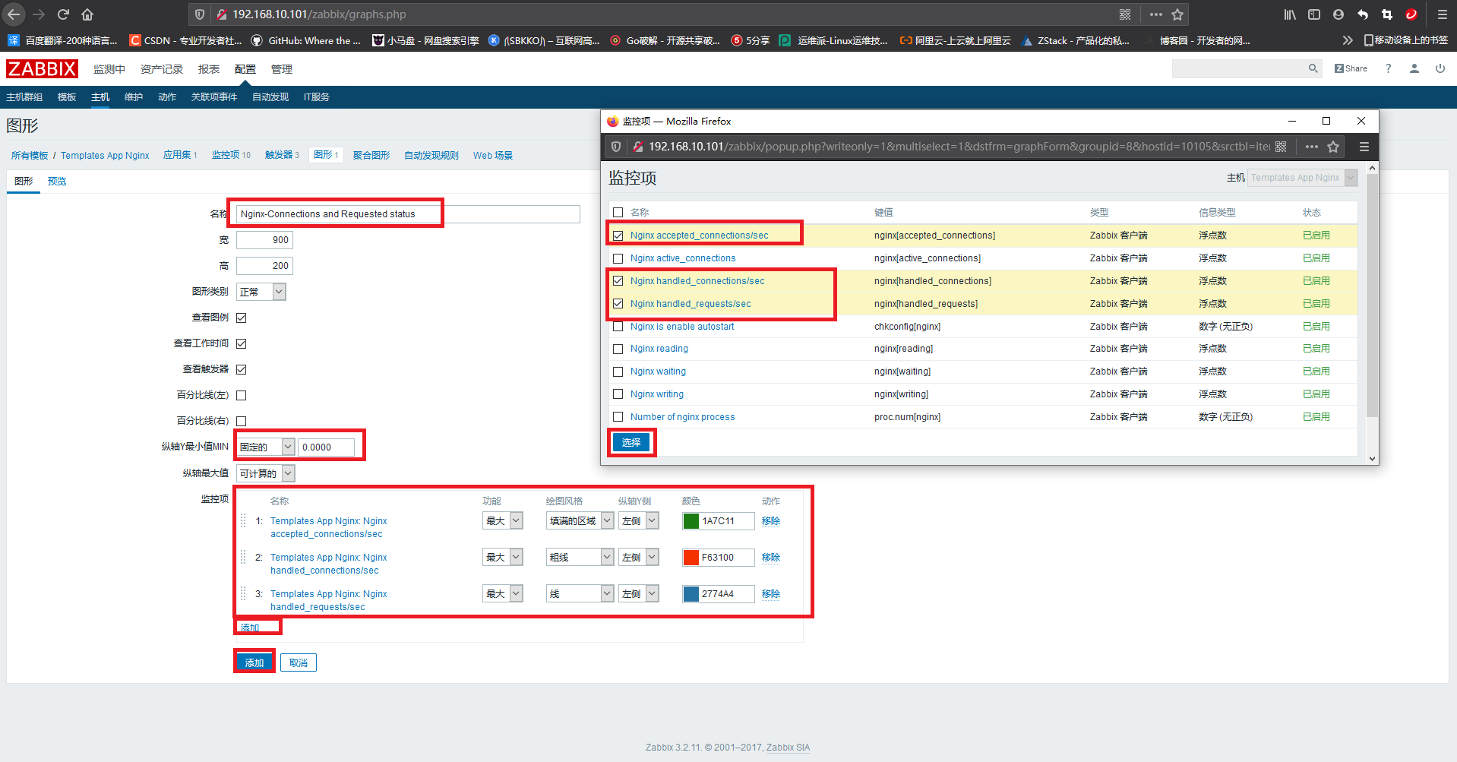Uncheck Nginx accepted_connections/sec checkbox in popup
Viewport: 1457px width, 762px height.
click(x=618, y=236)
